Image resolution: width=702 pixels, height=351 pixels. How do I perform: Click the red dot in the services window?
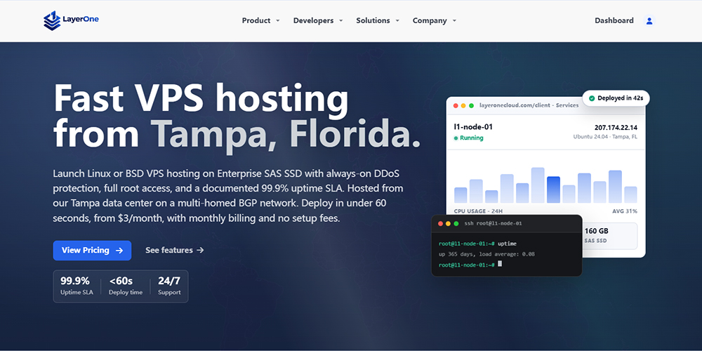click(456, 106)
